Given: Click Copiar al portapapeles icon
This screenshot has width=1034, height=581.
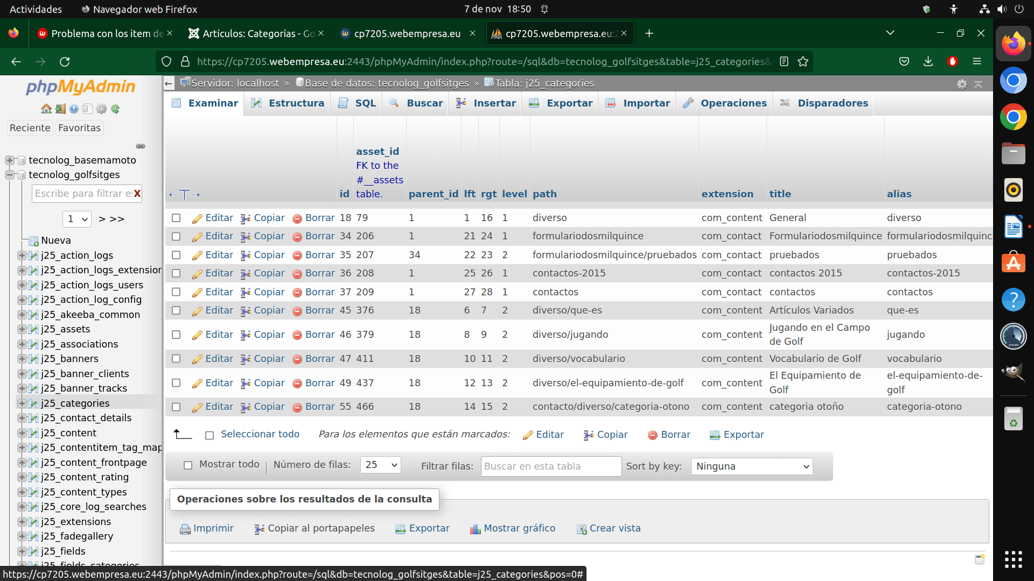Looking at the screenshot, I should pos(259,529).
